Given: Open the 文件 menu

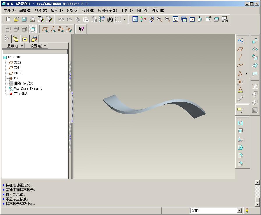Looking at the screenshot, I should 10,10.
